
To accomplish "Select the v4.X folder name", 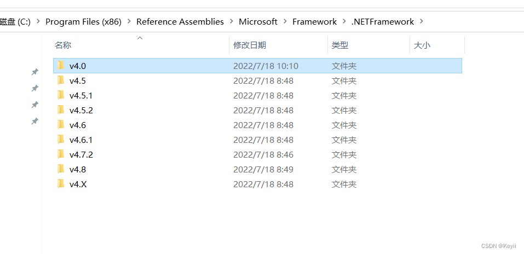I will point(78,184).
